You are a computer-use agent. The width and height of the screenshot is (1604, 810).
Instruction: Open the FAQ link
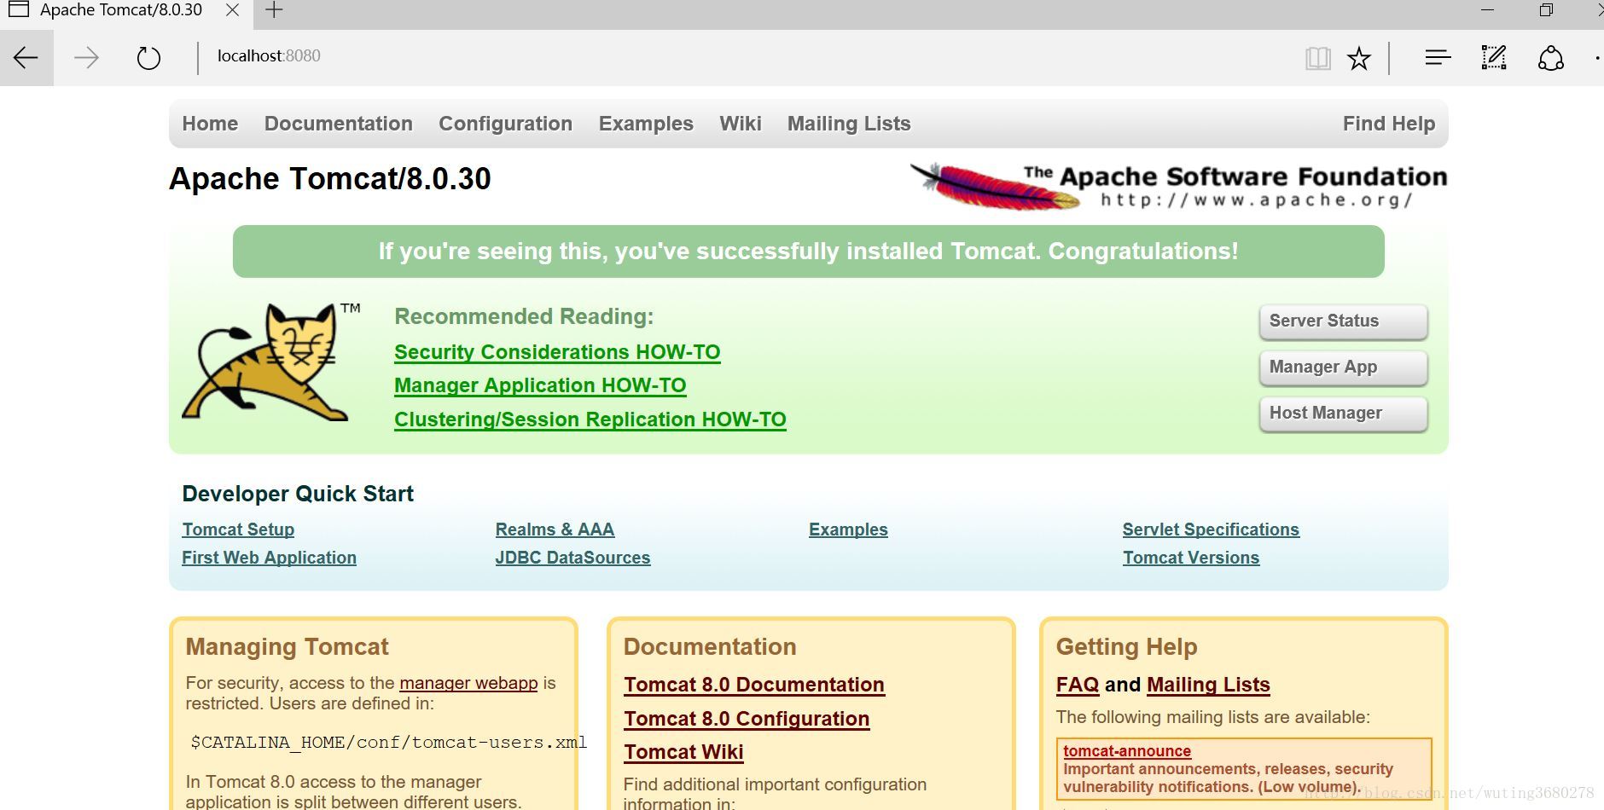coord(1078,685)
